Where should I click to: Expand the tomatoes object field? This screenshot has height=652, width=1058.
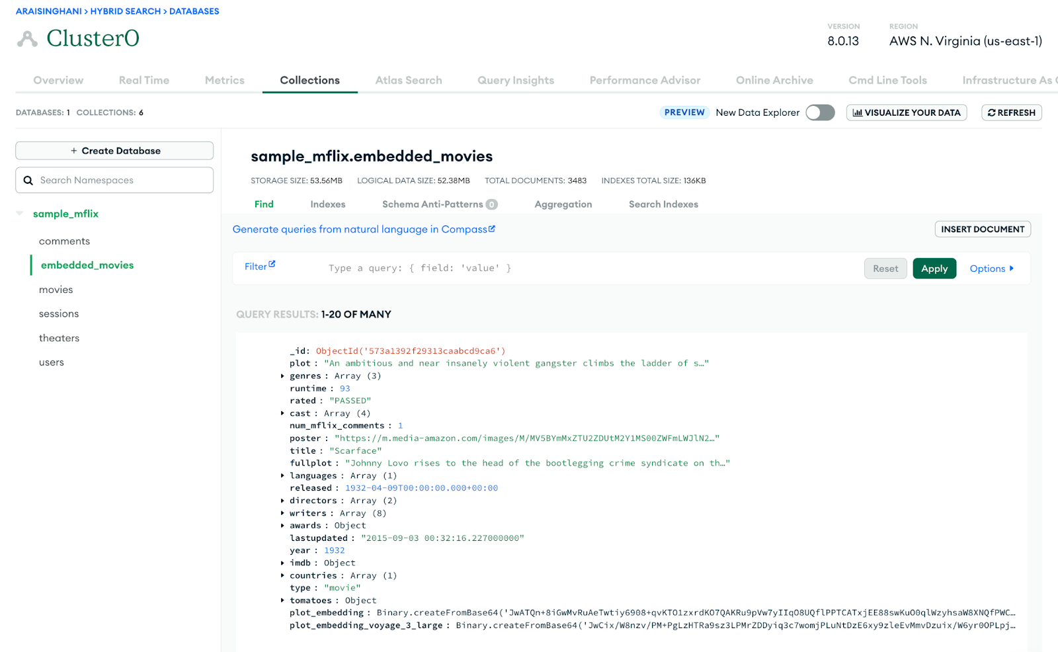tap(282, 600)
